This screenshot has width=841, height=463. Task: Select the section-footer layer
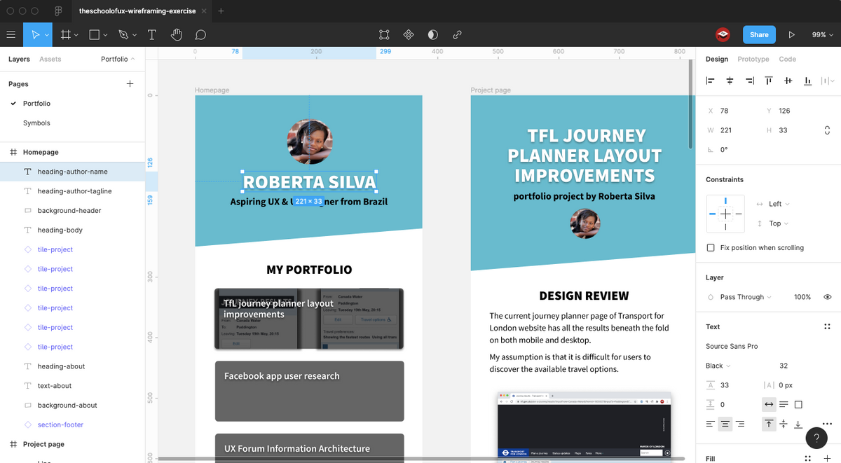point(62,424)
